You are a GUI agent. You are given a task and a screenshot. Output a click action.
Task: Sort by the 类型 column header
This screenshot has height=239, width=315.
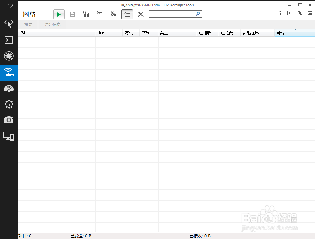(x=178, y=33)
